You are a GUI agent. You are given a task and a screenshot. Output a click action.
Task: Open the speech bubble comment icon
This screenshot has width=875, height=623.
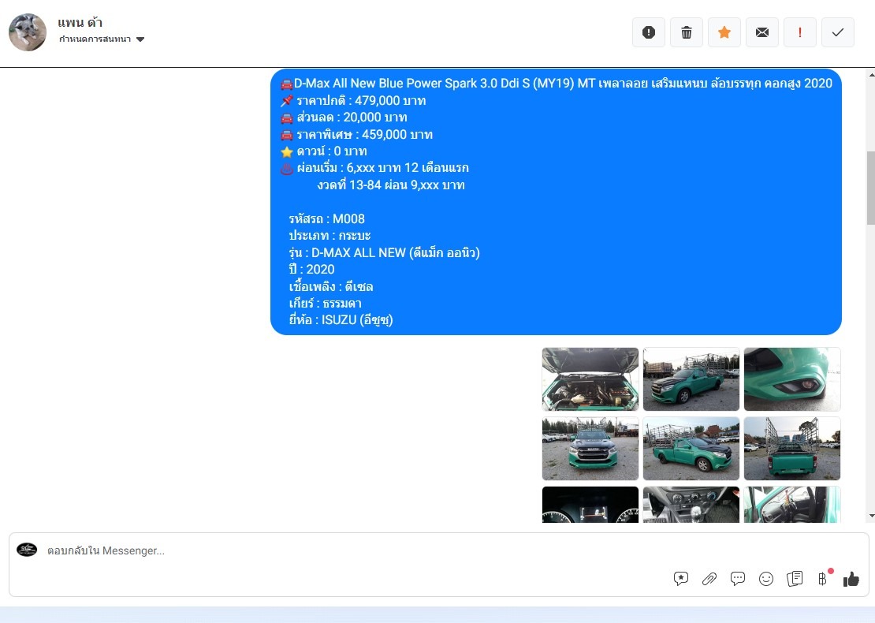coord(738,579)
